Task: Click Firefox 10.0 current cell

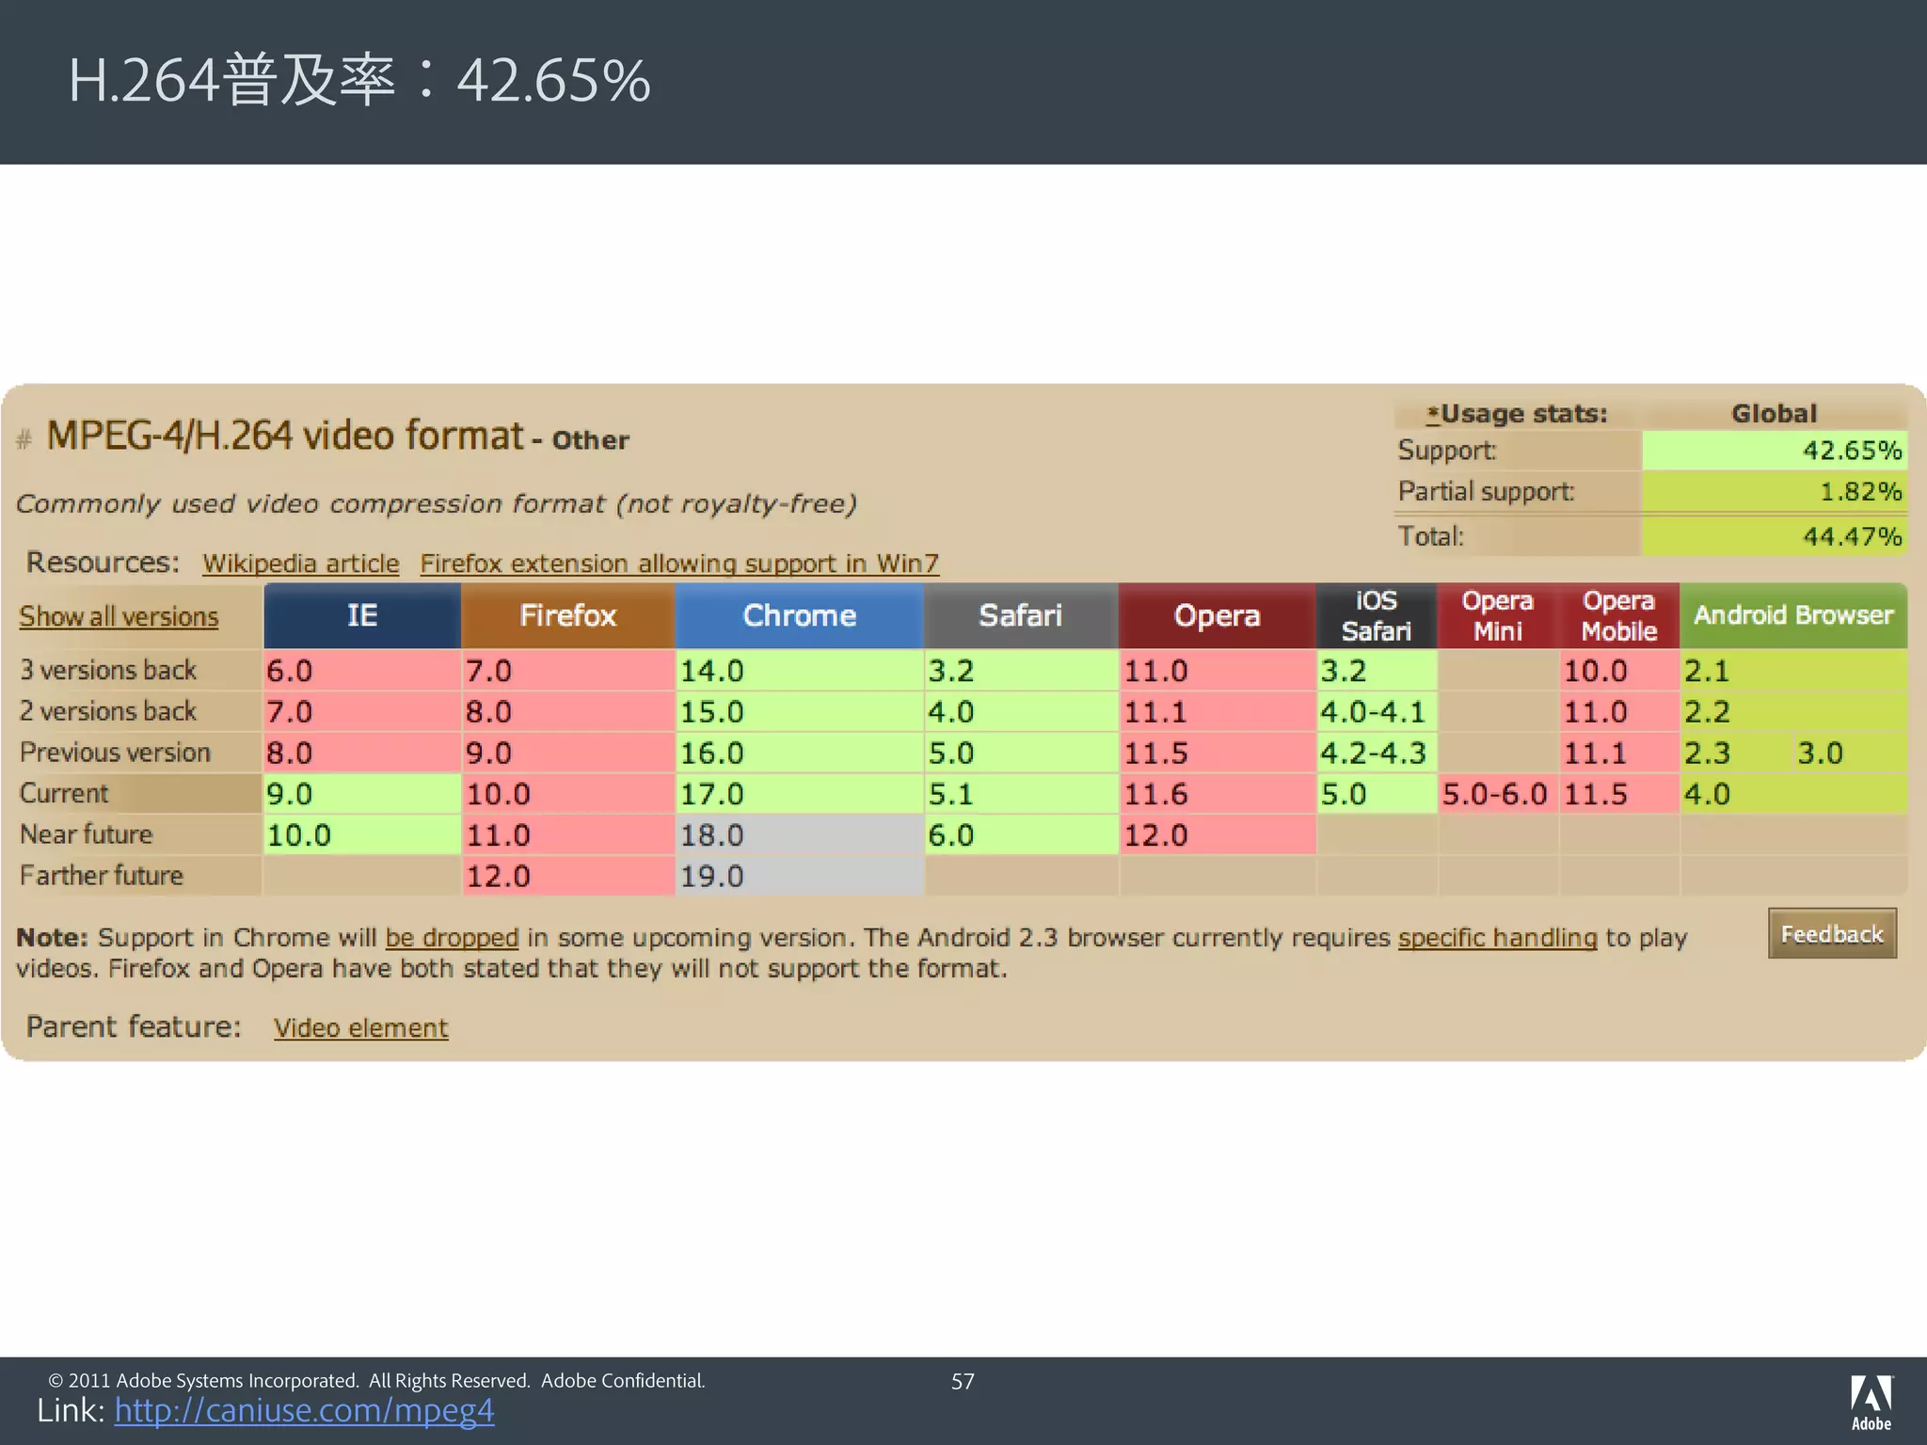Action: pyautogui.click(x=568, y=794)
